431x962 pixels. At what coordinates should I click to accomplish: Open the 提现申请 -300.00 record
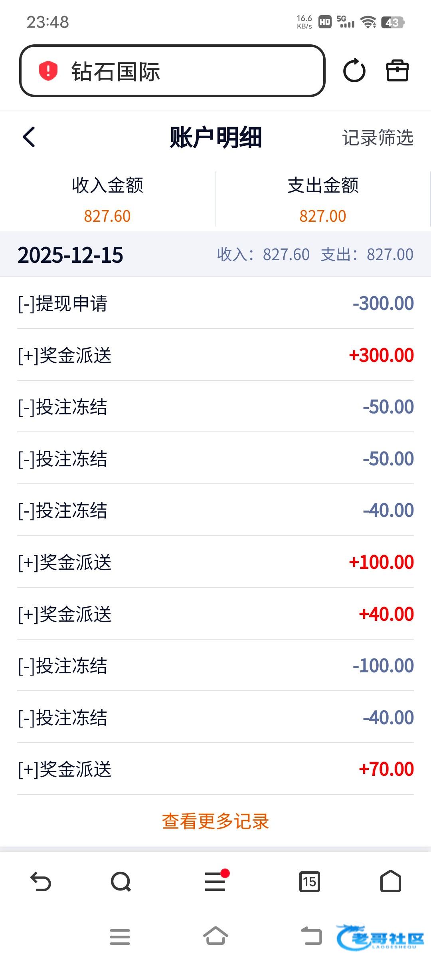215,303
